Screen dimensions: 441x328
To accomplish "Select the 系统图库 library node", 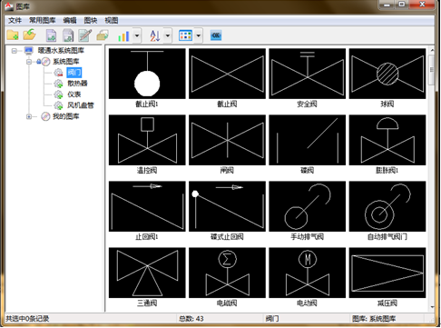I will coord(65,62).
